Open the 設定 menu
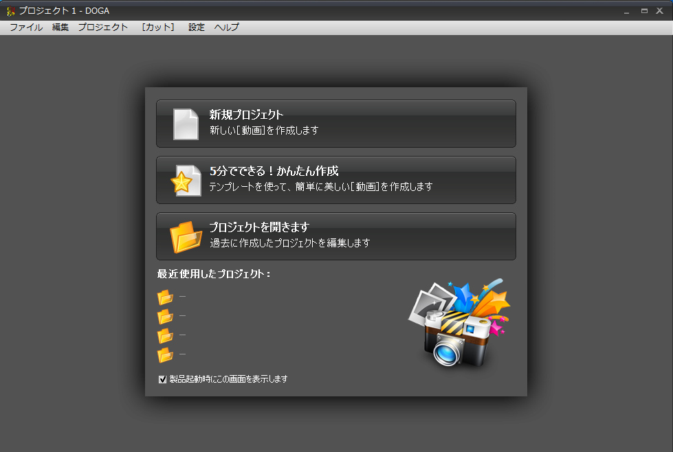The height and width of the screenshot is (452, 673). point(197,27)
